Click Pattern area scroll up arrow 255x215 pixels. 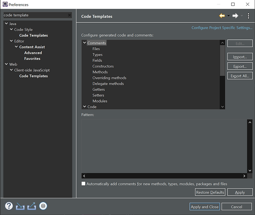(x=250, y=122)
